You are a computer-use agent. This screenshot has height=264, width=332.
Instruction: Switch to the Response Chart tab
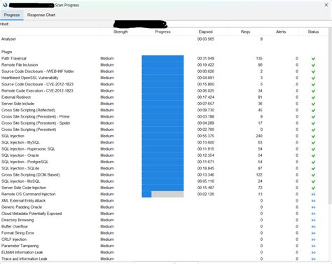pyautogui.click(x=41, y=15)
